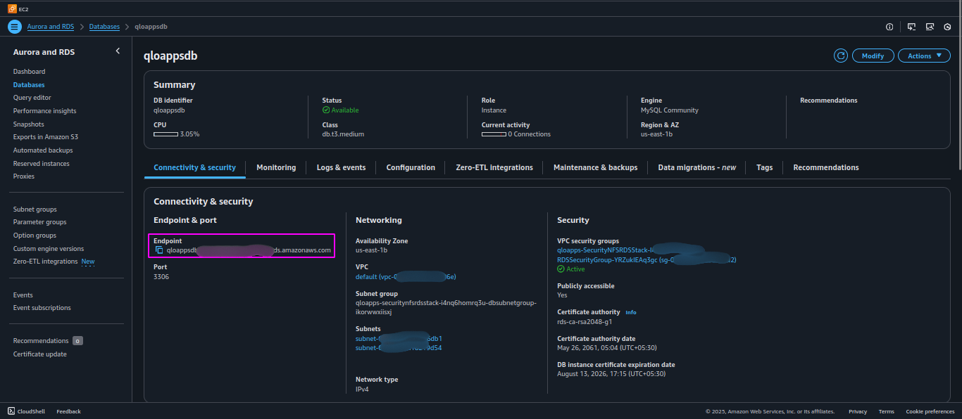Screen dimensions: 962x419
Task: Click the info circle icon in header
Action: pyautogui.click(x=889, y=27)
